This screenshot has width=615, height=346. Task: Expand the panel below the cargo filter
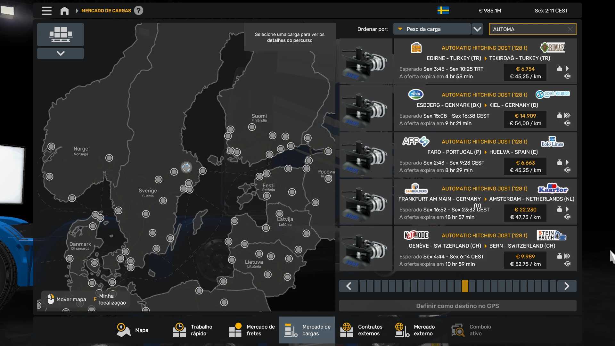point(61,53)
